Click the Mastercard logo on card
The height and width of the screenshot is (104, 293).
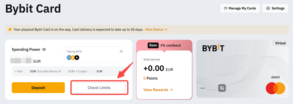275,89
